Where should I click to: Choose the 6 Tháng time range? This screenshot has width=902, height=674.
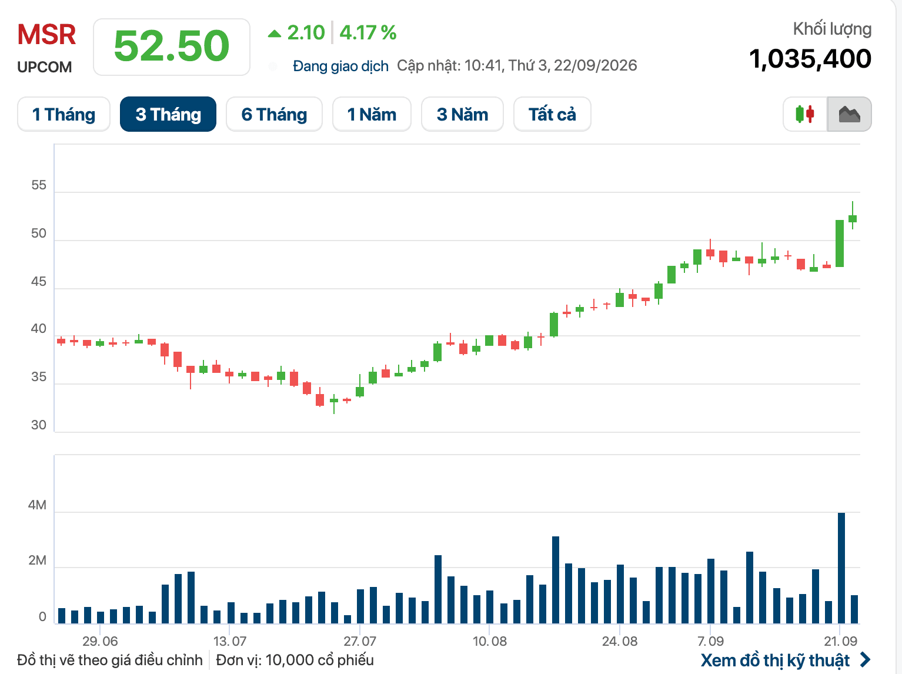click(274, 114)
